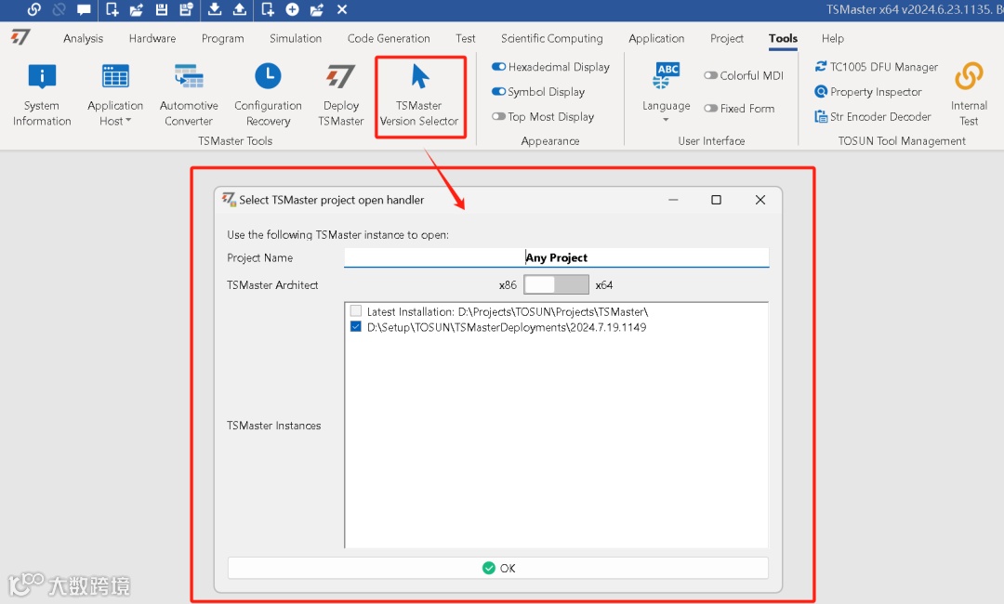Click the D:\Setup\TOSUN deployment path text

coord(507,327)
